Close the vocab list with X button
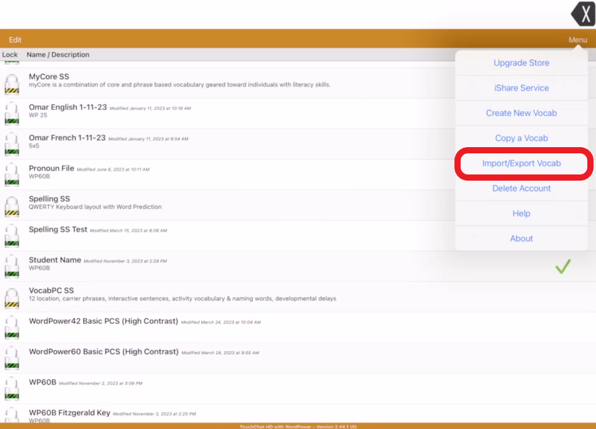The height and width of the screenshot is (429, 596). point(584,14)
